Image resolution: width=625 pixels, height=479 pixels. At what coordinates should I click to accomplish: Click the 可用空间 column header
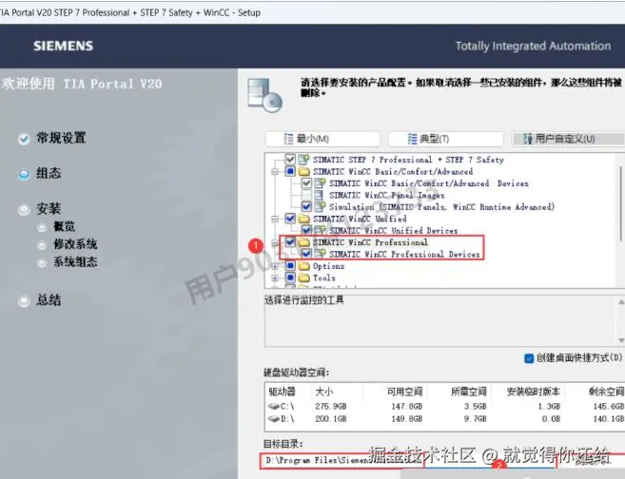coord(404,392)
